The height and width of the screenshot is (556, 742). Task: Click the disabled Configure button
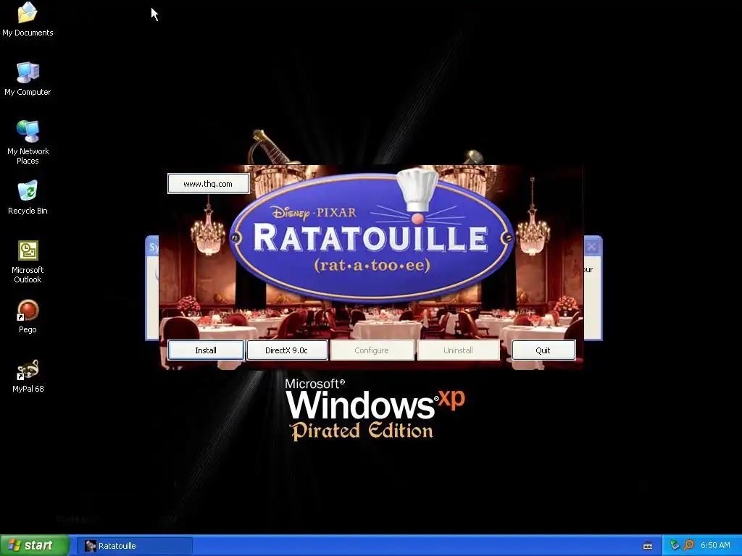click(x=372, y=350)
